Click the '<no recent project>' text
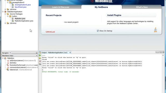The height and width of the screenshot is (93, 166). (71, 22)
